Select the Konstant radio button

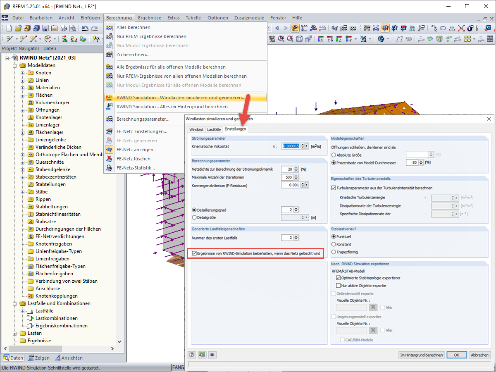click(x=334, y=244)
